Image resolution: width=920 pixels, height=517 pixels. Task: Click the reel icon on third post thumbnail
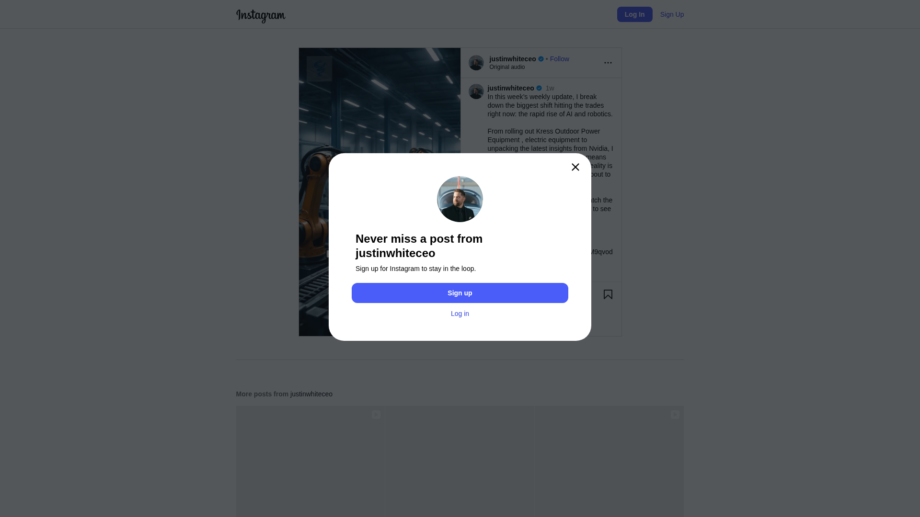(675, 415)
